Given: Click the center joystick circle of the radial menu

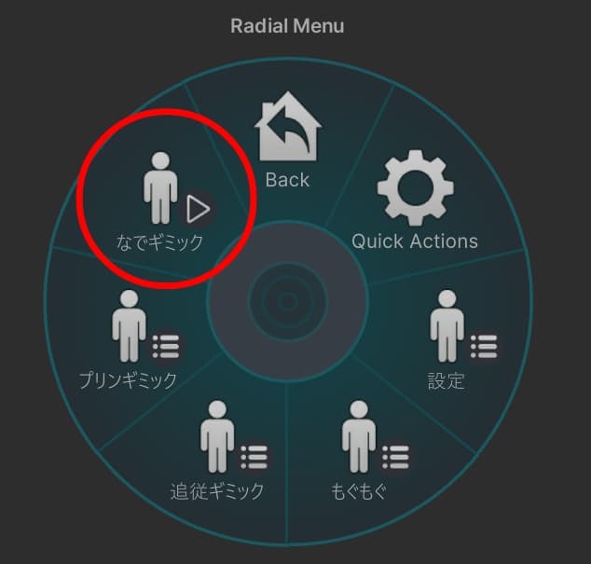Looking at the screenshot, I should click(x=288, y=302).
